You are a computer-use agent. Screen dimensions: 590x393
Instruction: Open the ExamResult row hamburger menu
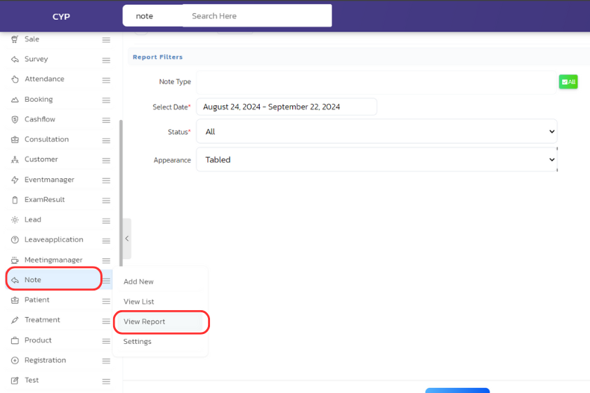(106, 201)
